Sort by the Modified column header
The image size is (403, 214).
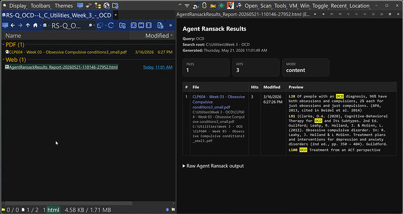(157, 36)
